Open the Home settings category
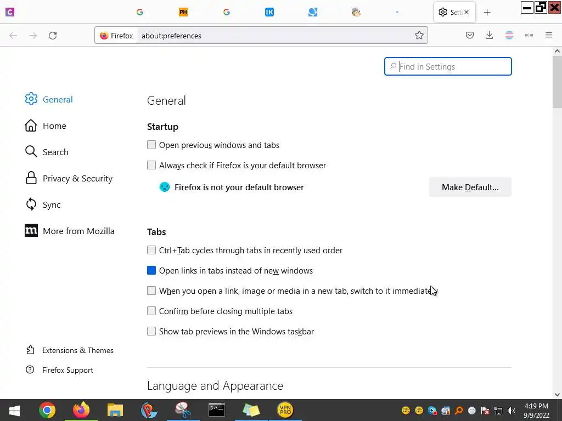 [x=46, y=126]
